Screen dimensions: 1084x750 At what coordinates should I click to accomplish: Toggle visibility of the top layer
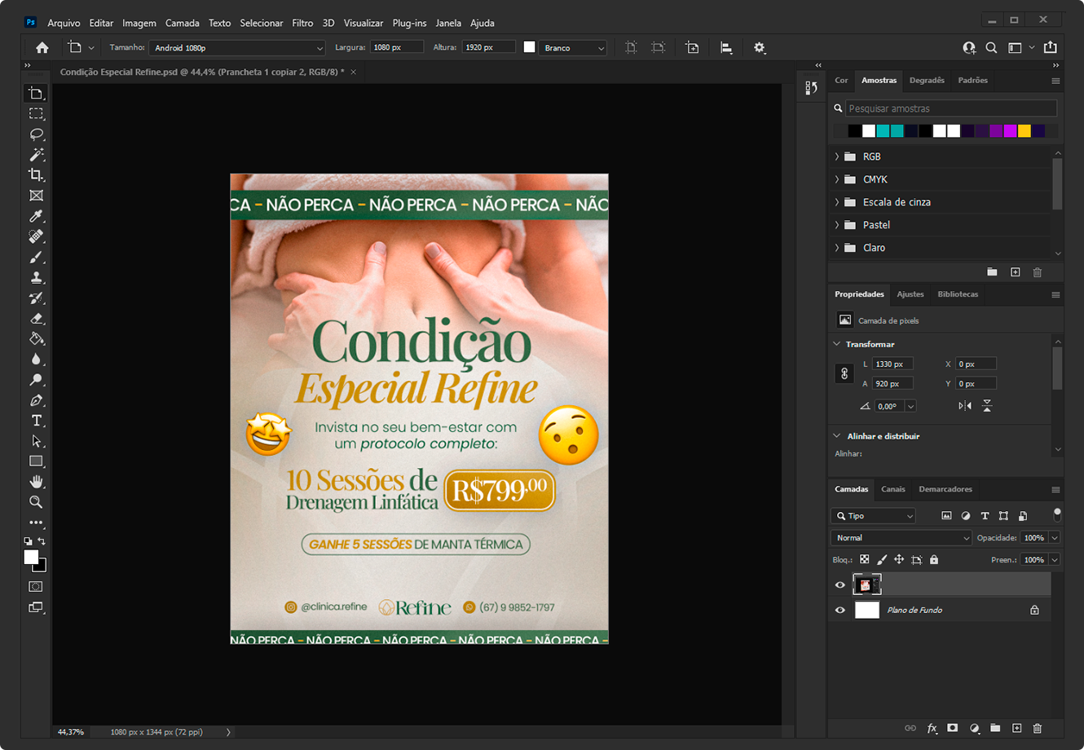(x=840, y=585)
